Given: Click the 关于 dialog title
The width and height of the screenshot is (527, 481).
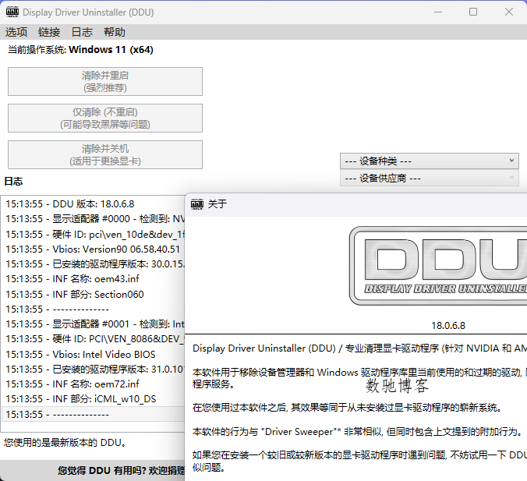Looking at the screenshot, I should (x=218, y=203).
